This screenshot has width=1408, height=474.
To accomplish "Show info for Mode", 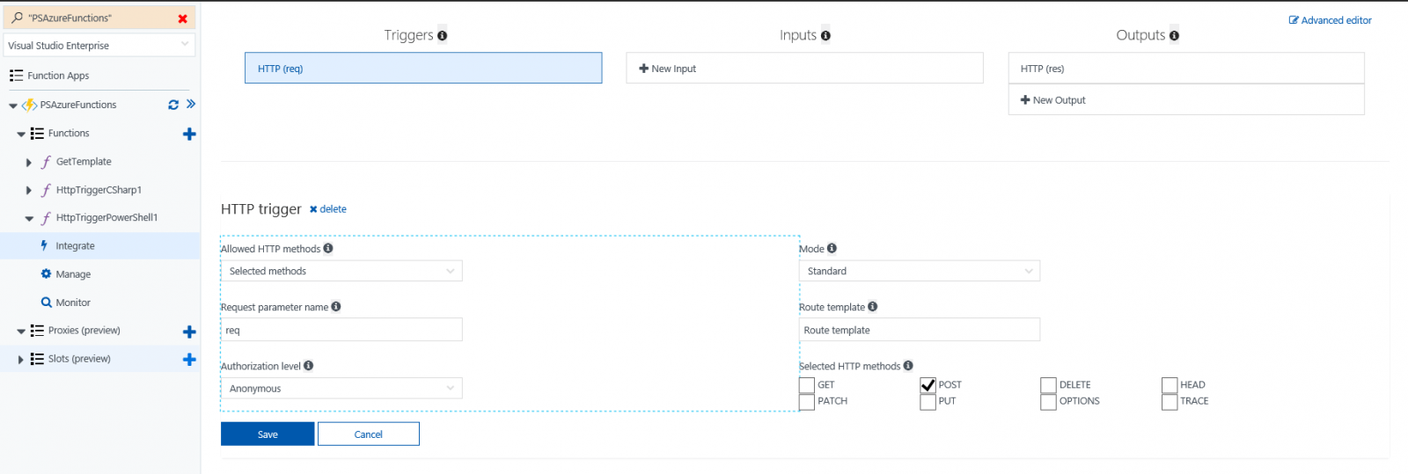I will click(832, 248).
